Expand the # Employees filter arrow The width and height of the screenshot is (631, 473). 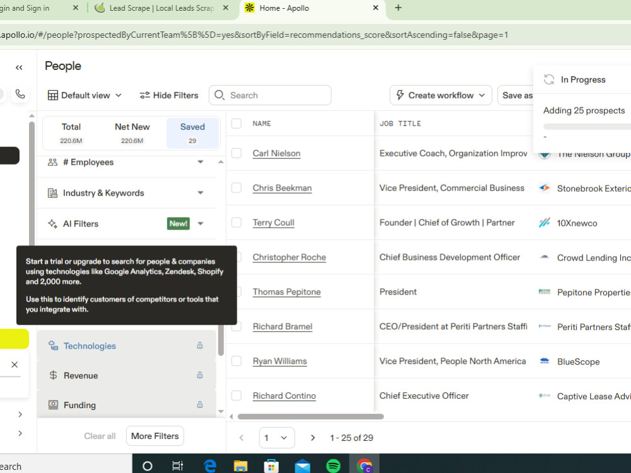click(x=201, y=161)
